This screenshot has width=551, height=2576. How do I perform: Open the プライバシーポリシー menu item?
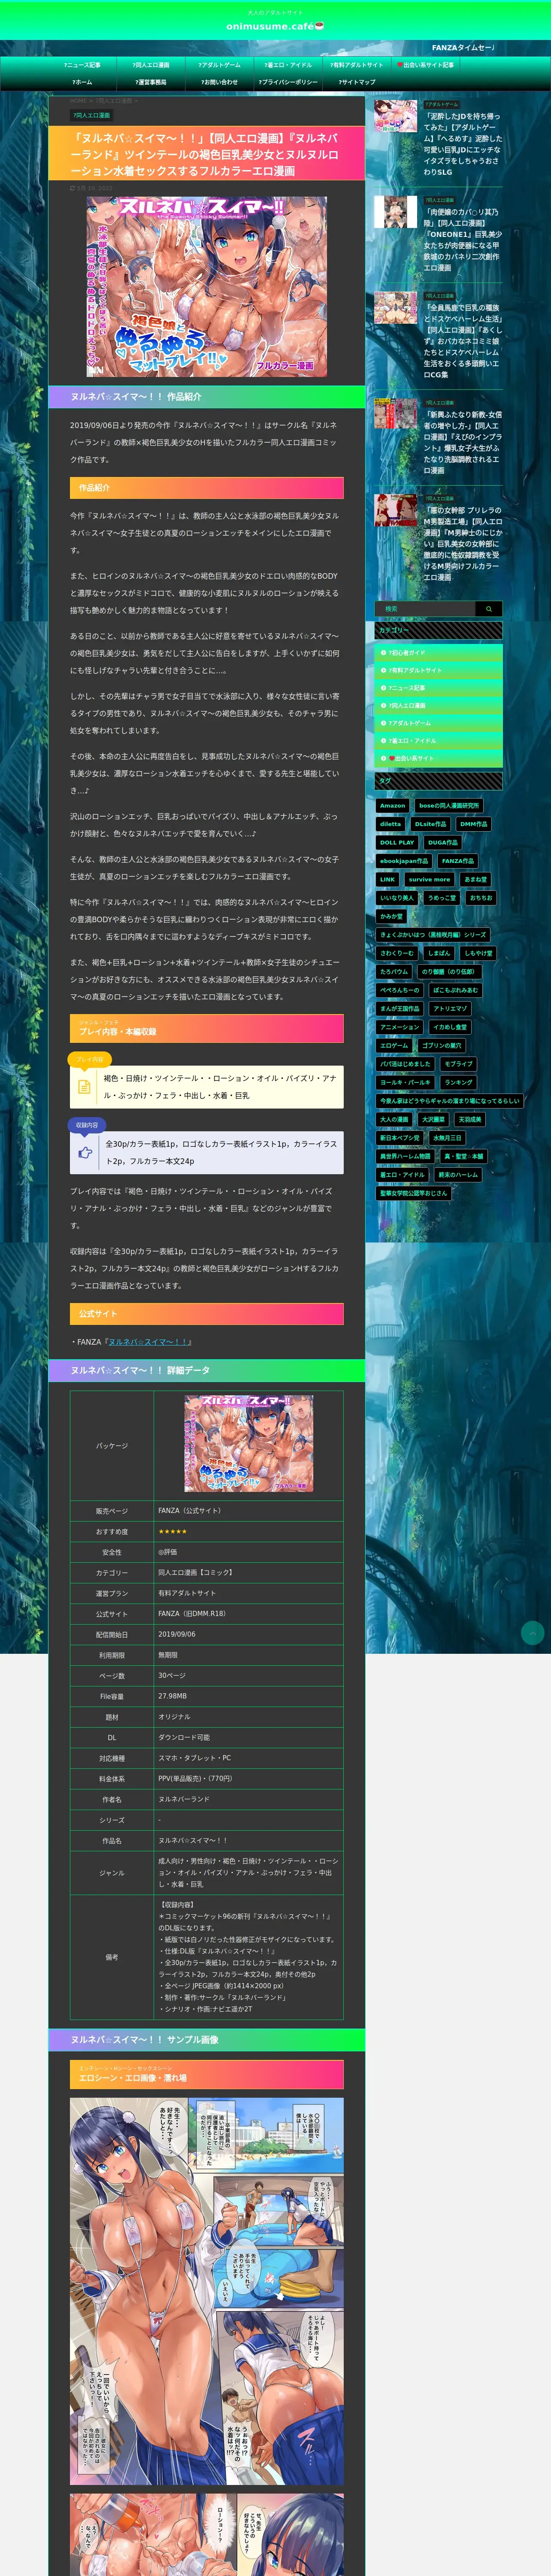click(288, 82)
